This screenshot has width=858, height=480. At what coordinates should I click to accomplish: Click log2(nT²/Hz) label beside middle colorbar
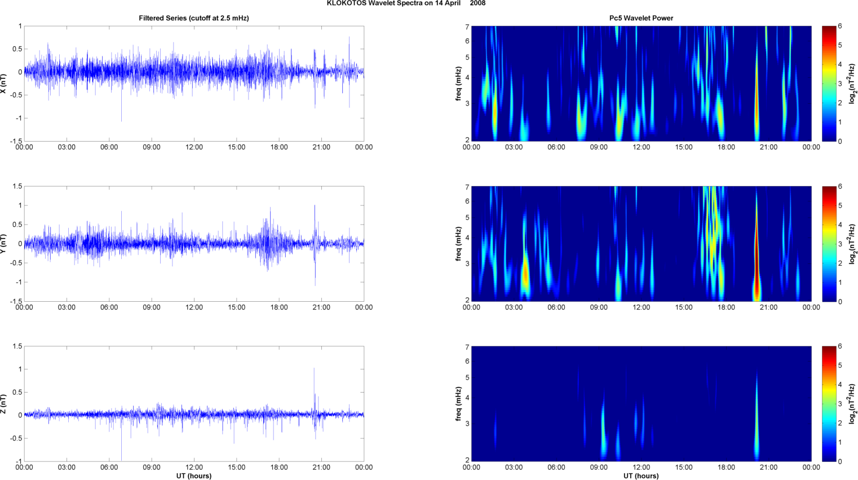853,244
